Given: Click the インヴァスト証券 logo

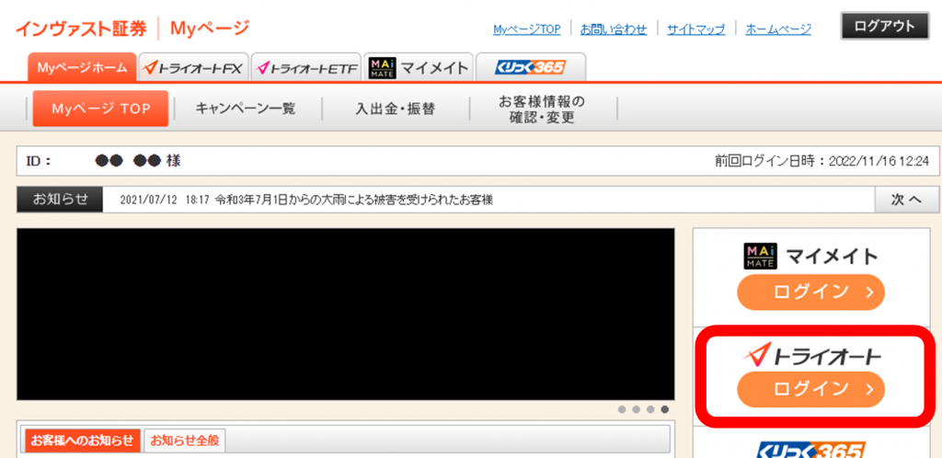Looking at the screenshot, I should tap(81, 29).
